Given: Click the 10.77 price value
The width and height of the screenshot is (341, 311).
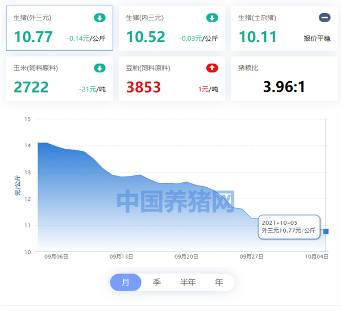Looking at the screenshot, I should coord(34,37).
